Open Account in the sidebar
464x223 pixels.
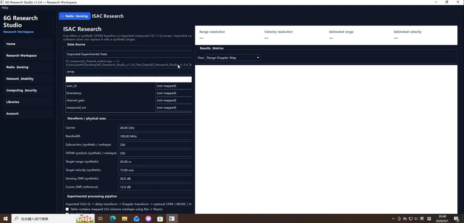tap(28, 113)
